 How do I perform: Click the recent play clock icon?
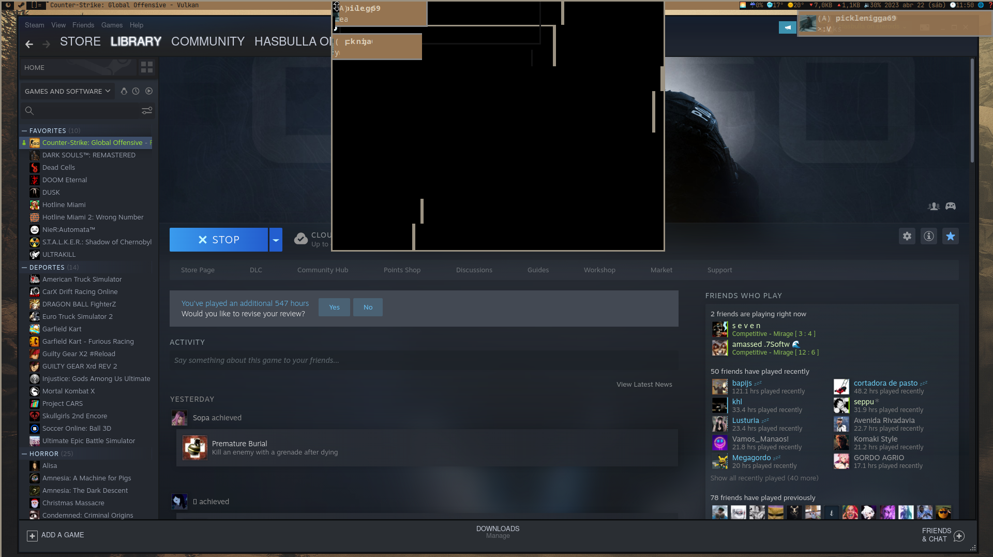136,91
